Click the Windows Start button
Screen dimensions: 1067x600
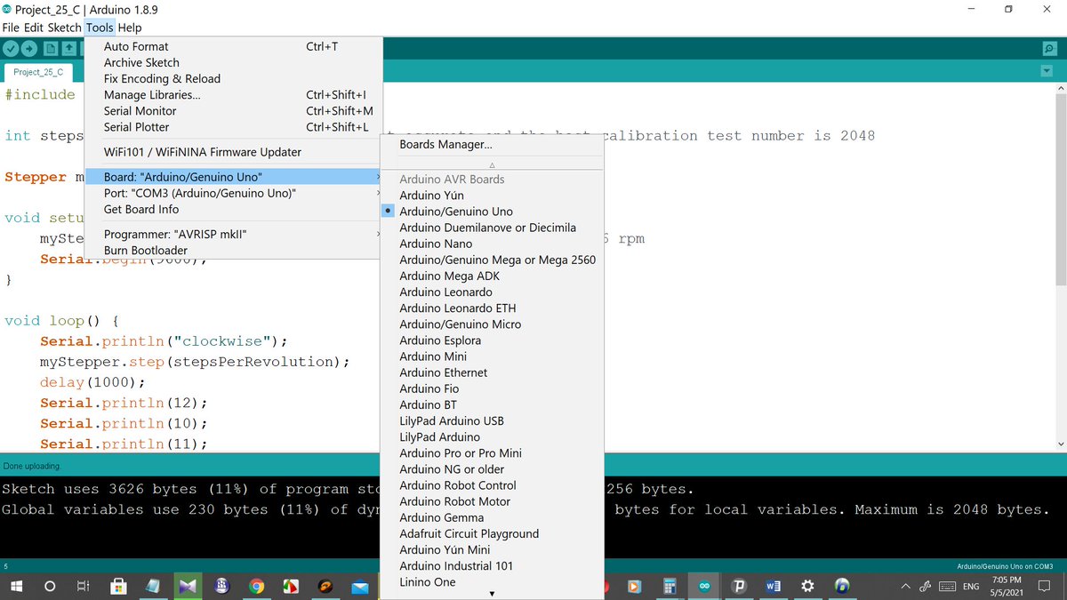pos(15,587)
